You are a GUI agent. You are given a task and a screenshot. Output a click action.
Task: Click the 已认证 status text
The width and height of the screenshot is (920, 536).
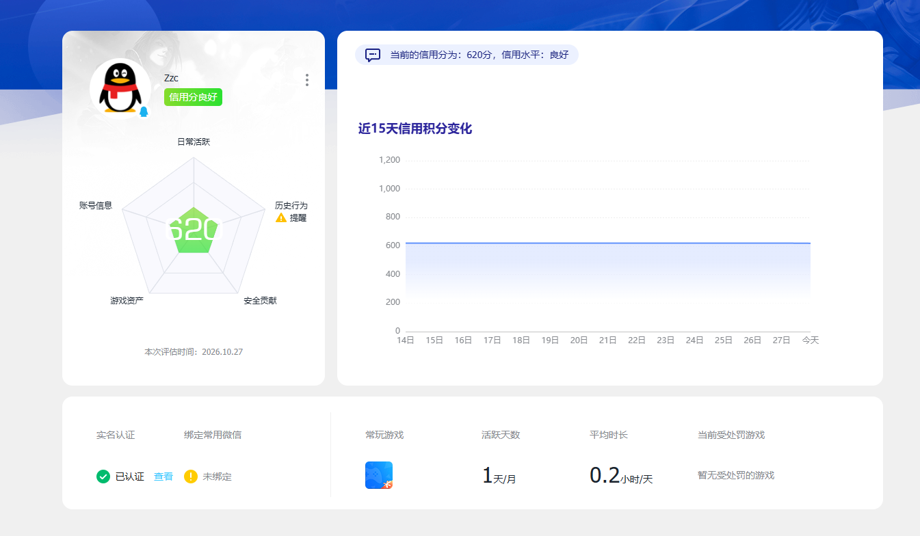129,477
